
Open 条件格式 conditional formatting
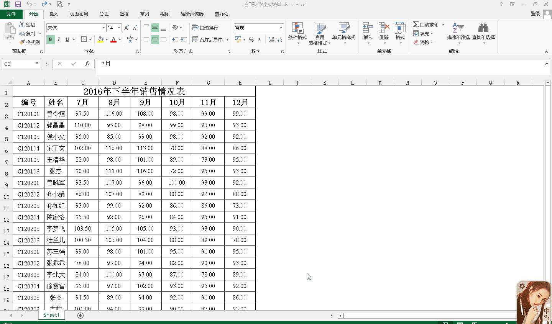point(297,33)
